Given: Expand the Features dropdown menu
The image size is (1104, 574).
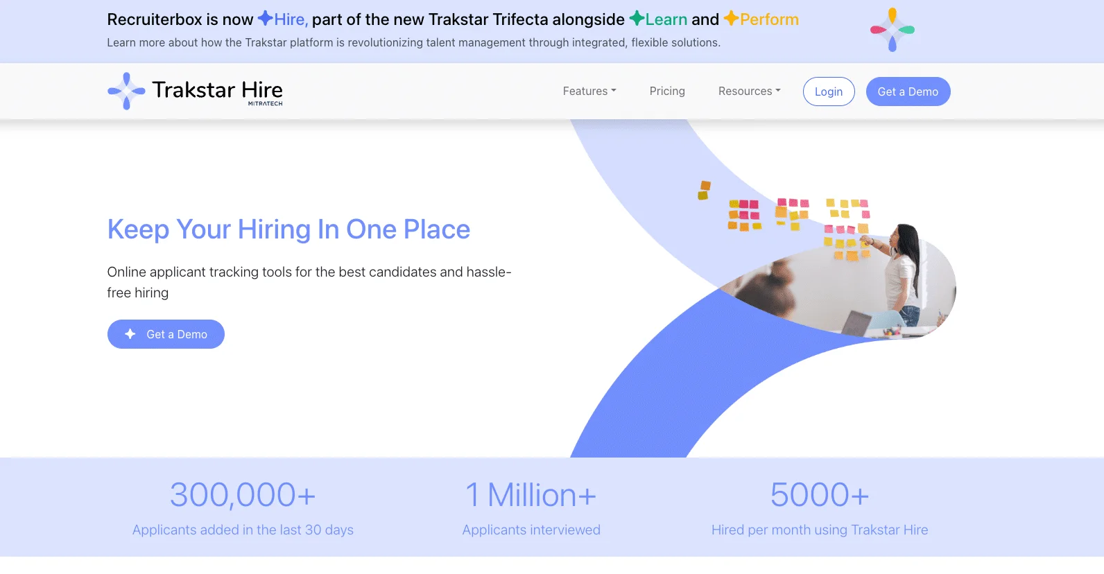Looking at the screenshot, I should (589, 91).
